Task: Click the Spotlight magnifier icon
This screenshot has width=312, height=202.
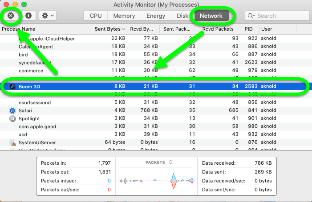Action: [x=12, y=119]
